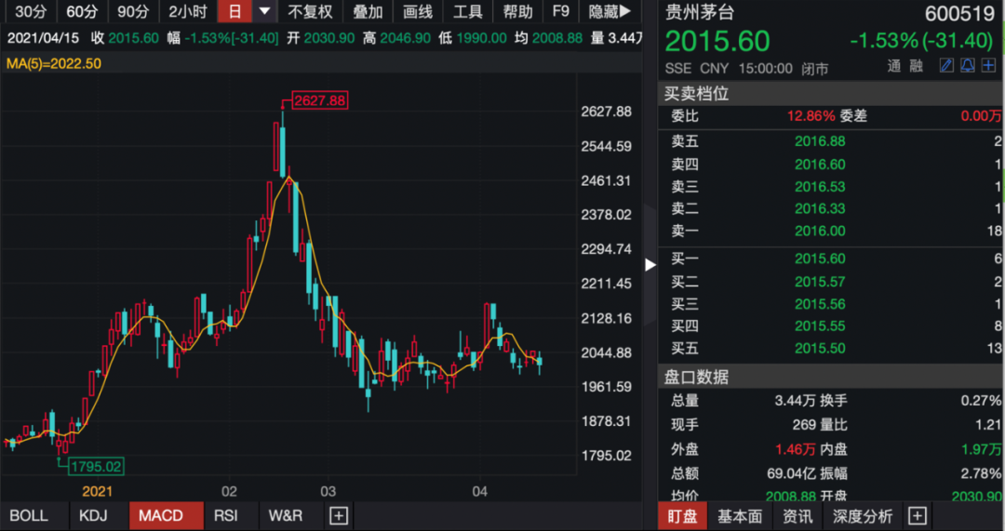The image size is (1005, 531).
Task: Select 买二 price 2015.57
Action: click(820, 282)
